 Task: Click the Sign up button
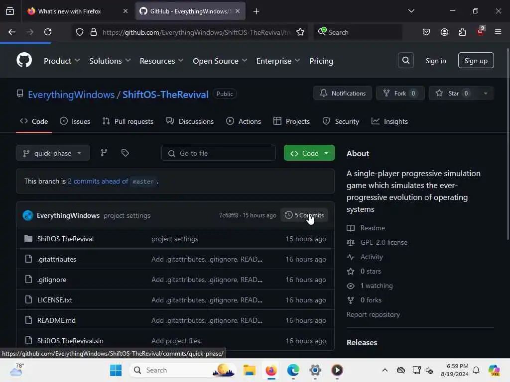pos(476,60)
